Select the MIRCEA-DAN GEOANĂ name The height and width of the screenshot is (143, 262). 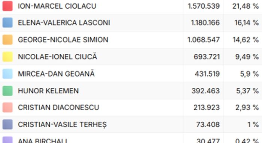(x=56, y=73)
